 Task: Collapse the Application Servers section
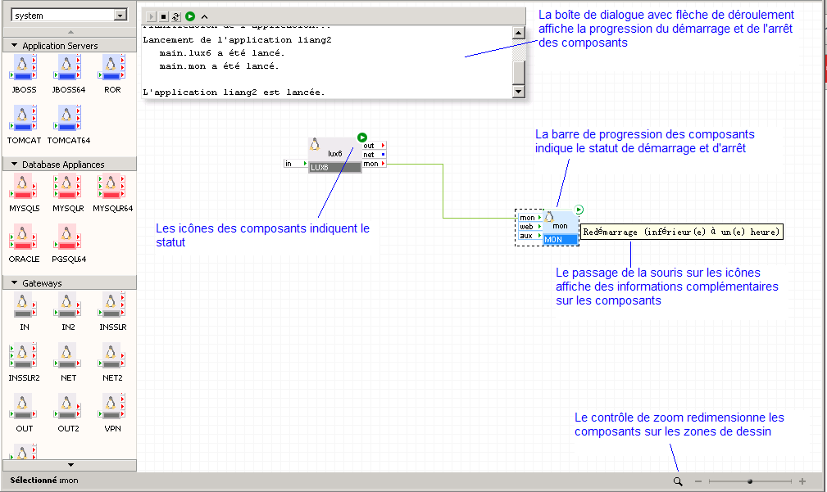pyautogui.click(x=14, y=45)
